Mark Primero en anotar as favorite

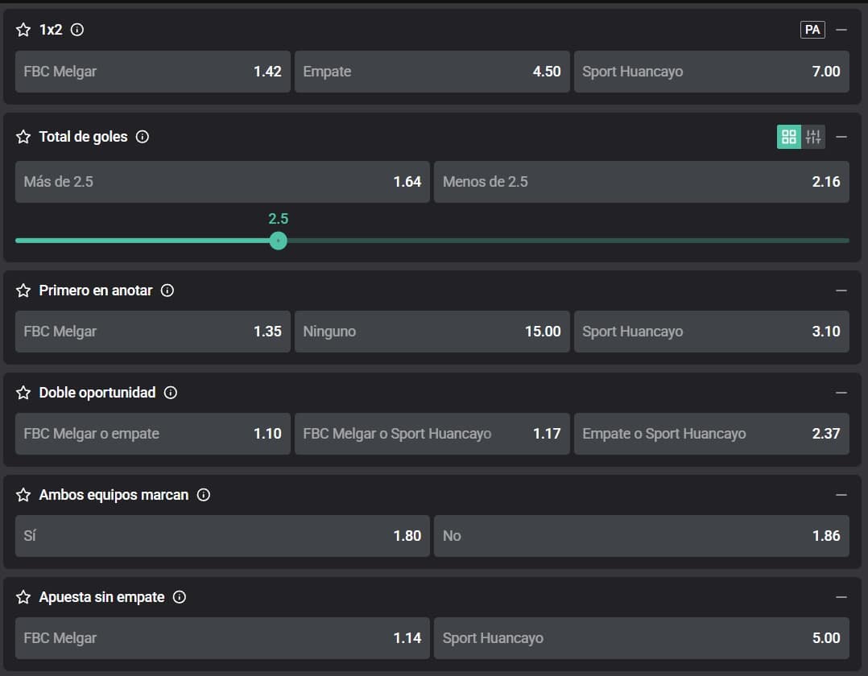pyautogui.click(x=23, y=291)
